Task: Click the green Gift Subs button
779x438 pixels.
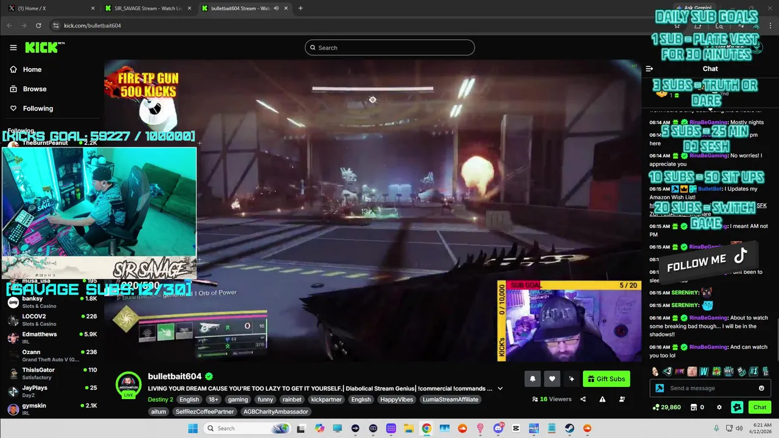Action: pos(606,379)
